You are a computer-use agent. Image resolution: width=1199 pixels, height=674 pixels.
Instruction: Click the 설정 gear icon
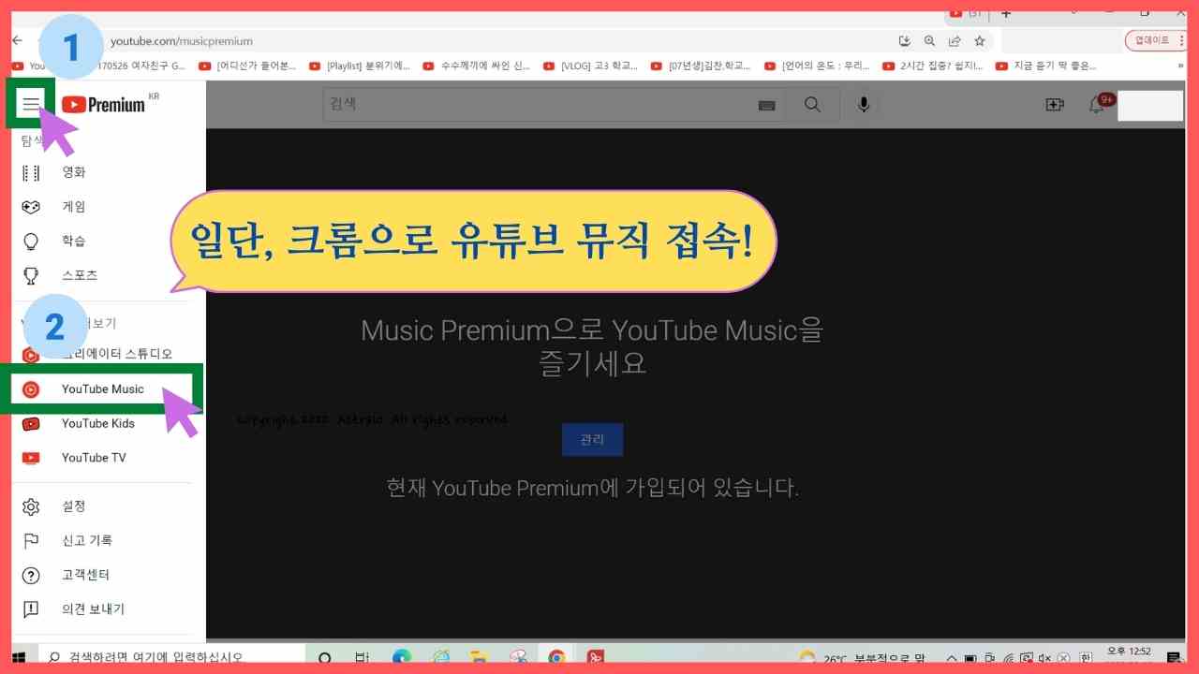(x=31, y=506)
